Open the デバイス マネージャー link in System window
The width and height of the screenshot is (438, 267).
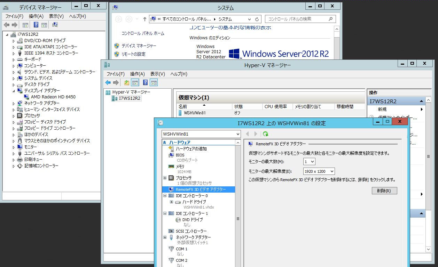pyautogui.click(x=139, y=46)
